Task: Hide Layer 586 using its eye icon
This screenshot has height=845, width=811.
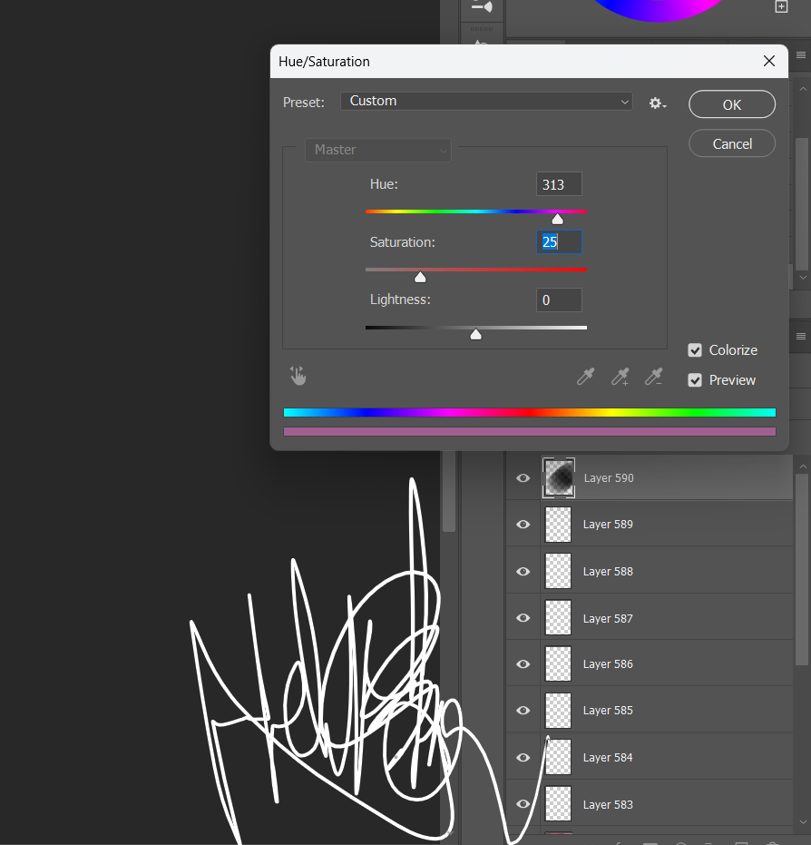Action: tap(523, 663)
